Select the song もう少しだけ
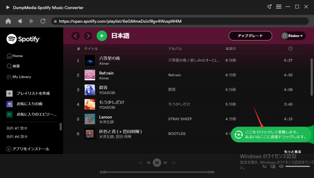Viewport: 314px width, 178px height. coord(112,102)
